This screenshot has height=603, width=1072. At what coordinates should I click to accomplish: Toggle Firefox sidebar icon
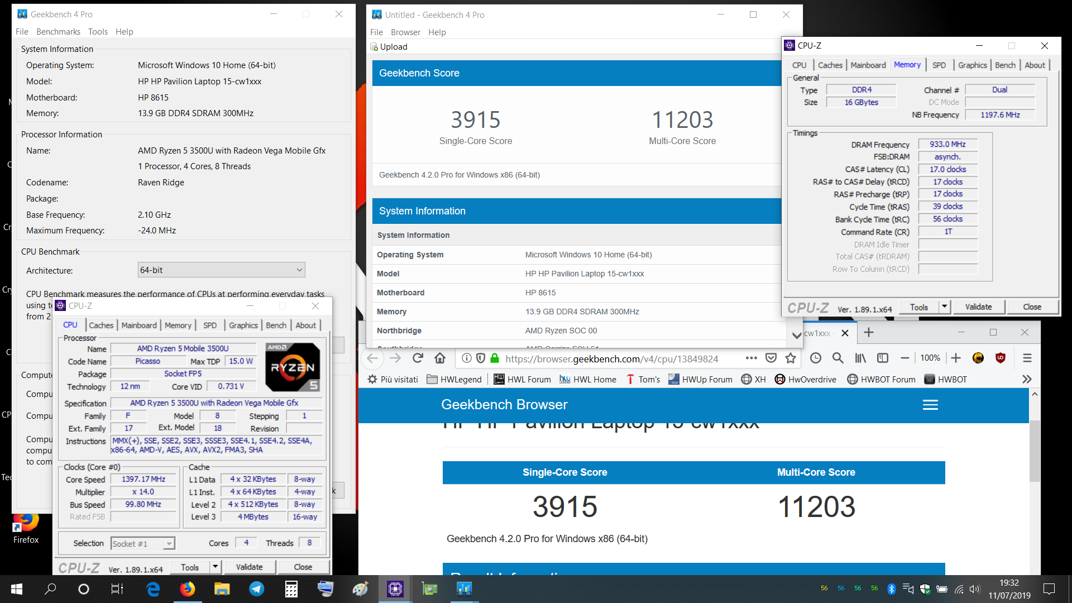pos(883,358)
